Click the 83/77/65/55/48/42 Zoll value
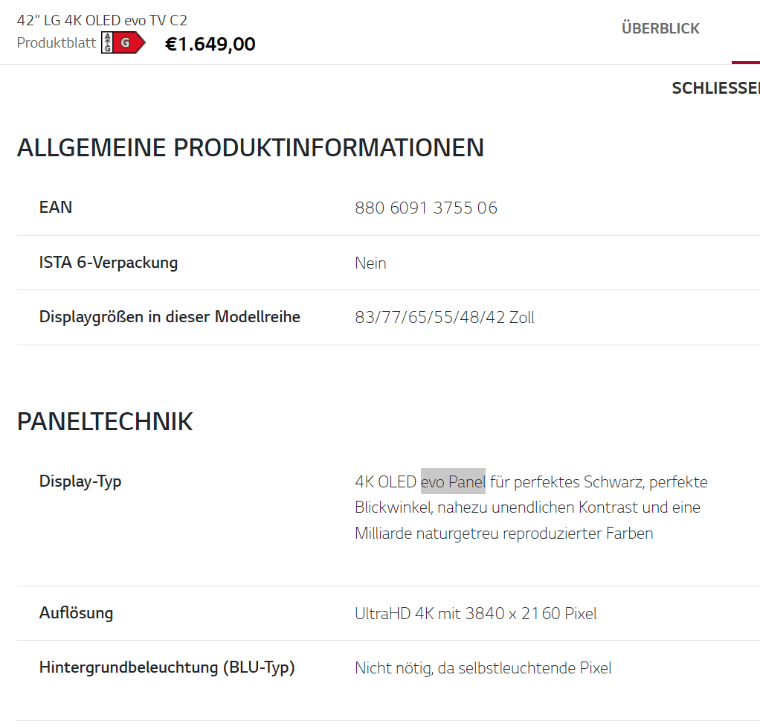760x727 pixels. point(445,317)
